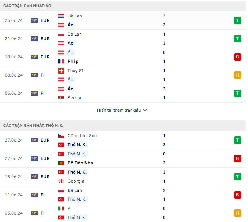Click the Portugal flag beside Bồ Đào Nha
The width and height of the screenshot is (248, 222).
61,163
